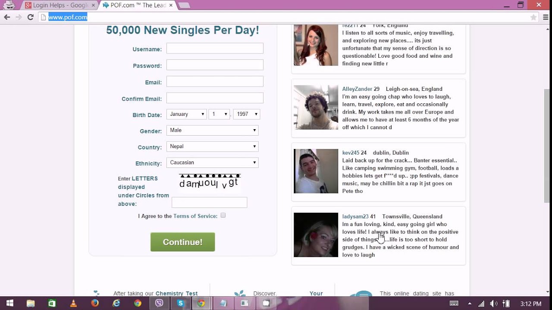The image size is (552, 310).
Task: Open VLC media player from taskbar
Action: (x=73, y=303)
